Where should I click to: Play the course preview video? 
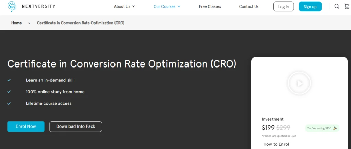(299, 84)
